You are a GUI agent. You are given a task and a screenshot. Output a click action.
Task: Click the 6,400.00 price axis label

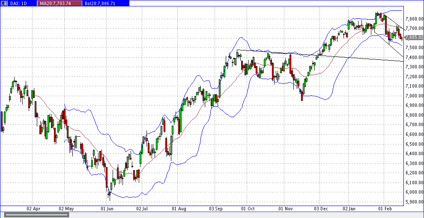414,153
